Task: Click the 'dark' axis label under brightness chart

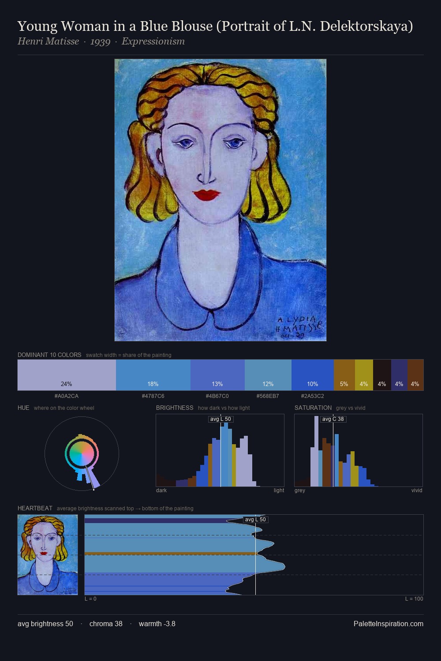Action: click(x=161, y=490)
